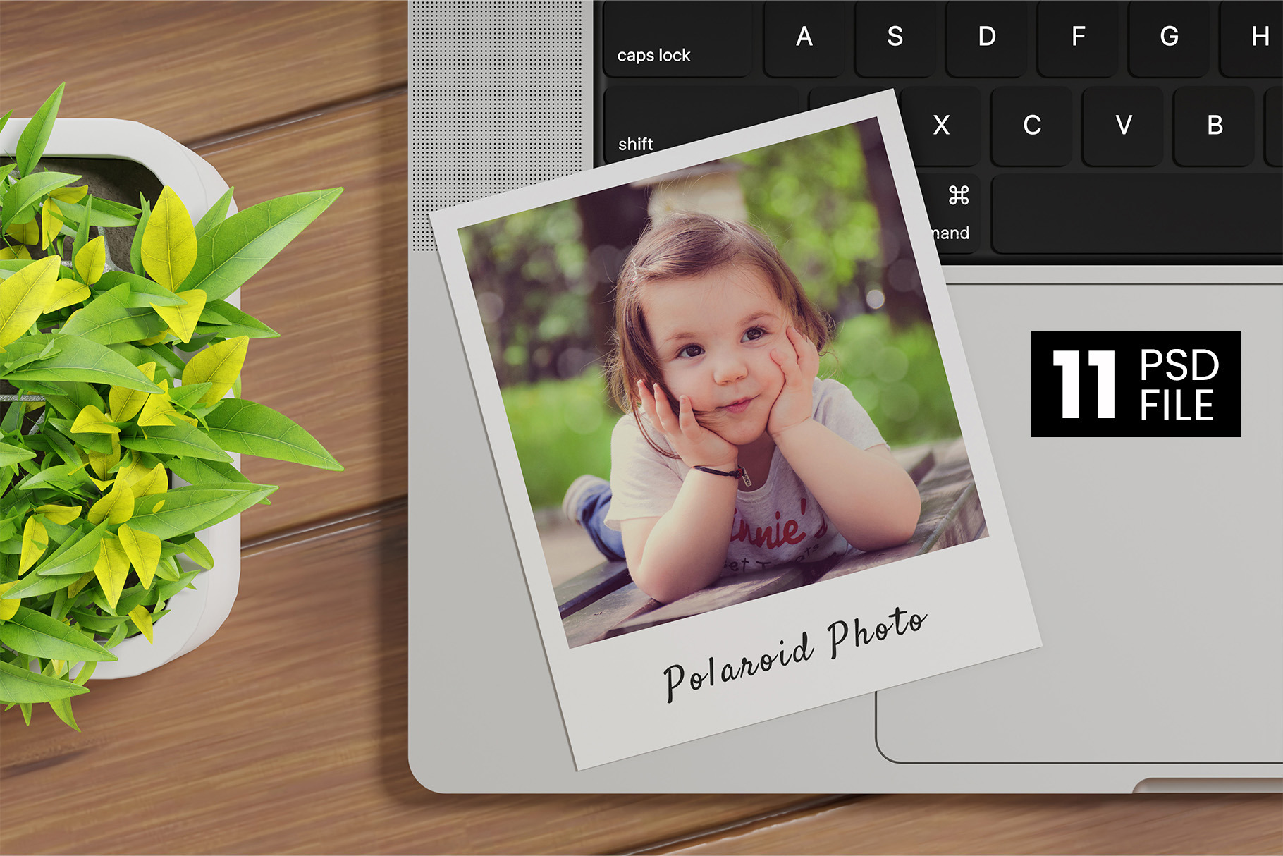
Task: Hit the V key
Action: 1124,126
